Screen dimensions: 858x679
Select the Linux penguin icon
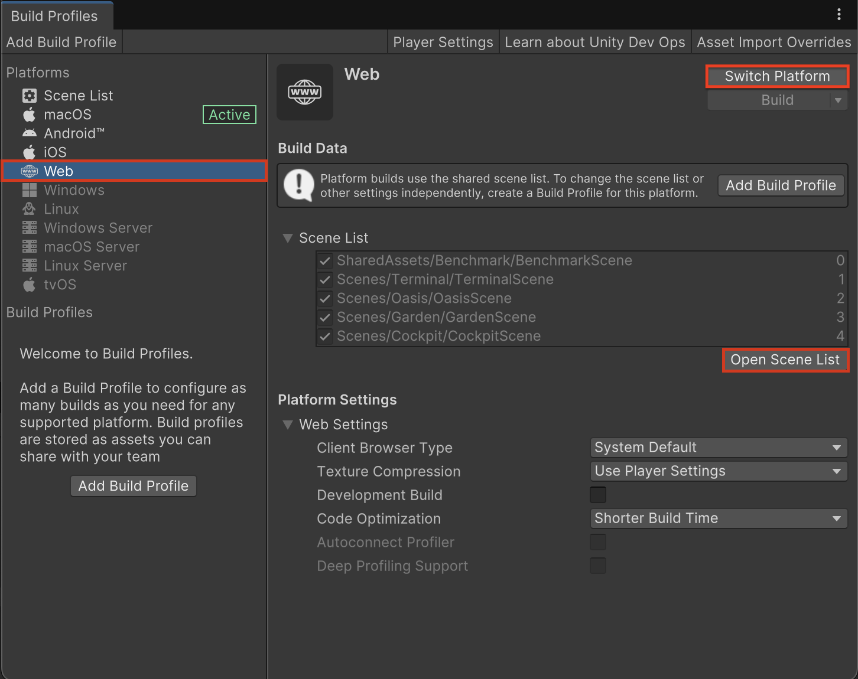[29, 209]
